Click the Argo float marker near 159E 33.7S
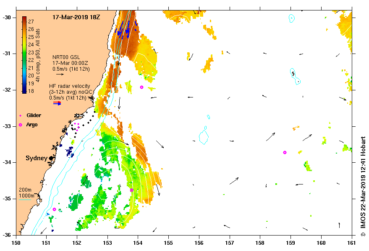The image size is (369, 251). click(285, 152)
